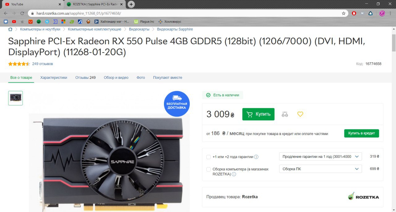Open the Хайлэндер маг bookmark
This screenshot has width=396, height=212.
(x=112, y=22)
